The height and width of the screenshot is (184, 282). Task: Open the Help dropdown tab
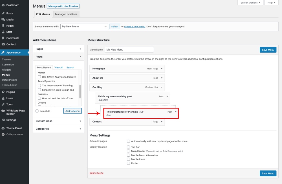click(x=271, y=3)
